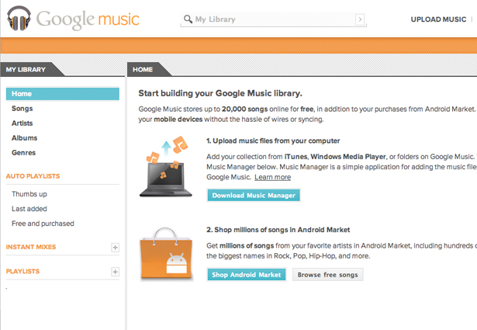Viewport: 477px width, 330px height.
Task: Click the bold '20,000 songs' text
Action: point(244,109)
